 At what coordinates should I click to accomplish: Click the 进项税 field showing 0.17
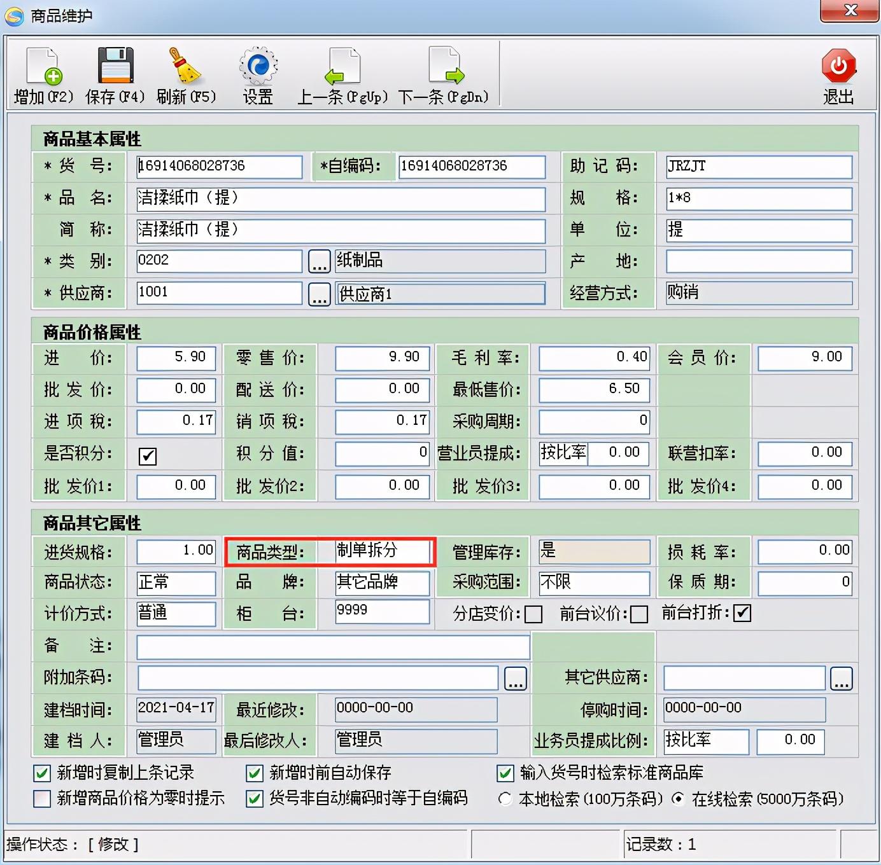click(176, 421)
